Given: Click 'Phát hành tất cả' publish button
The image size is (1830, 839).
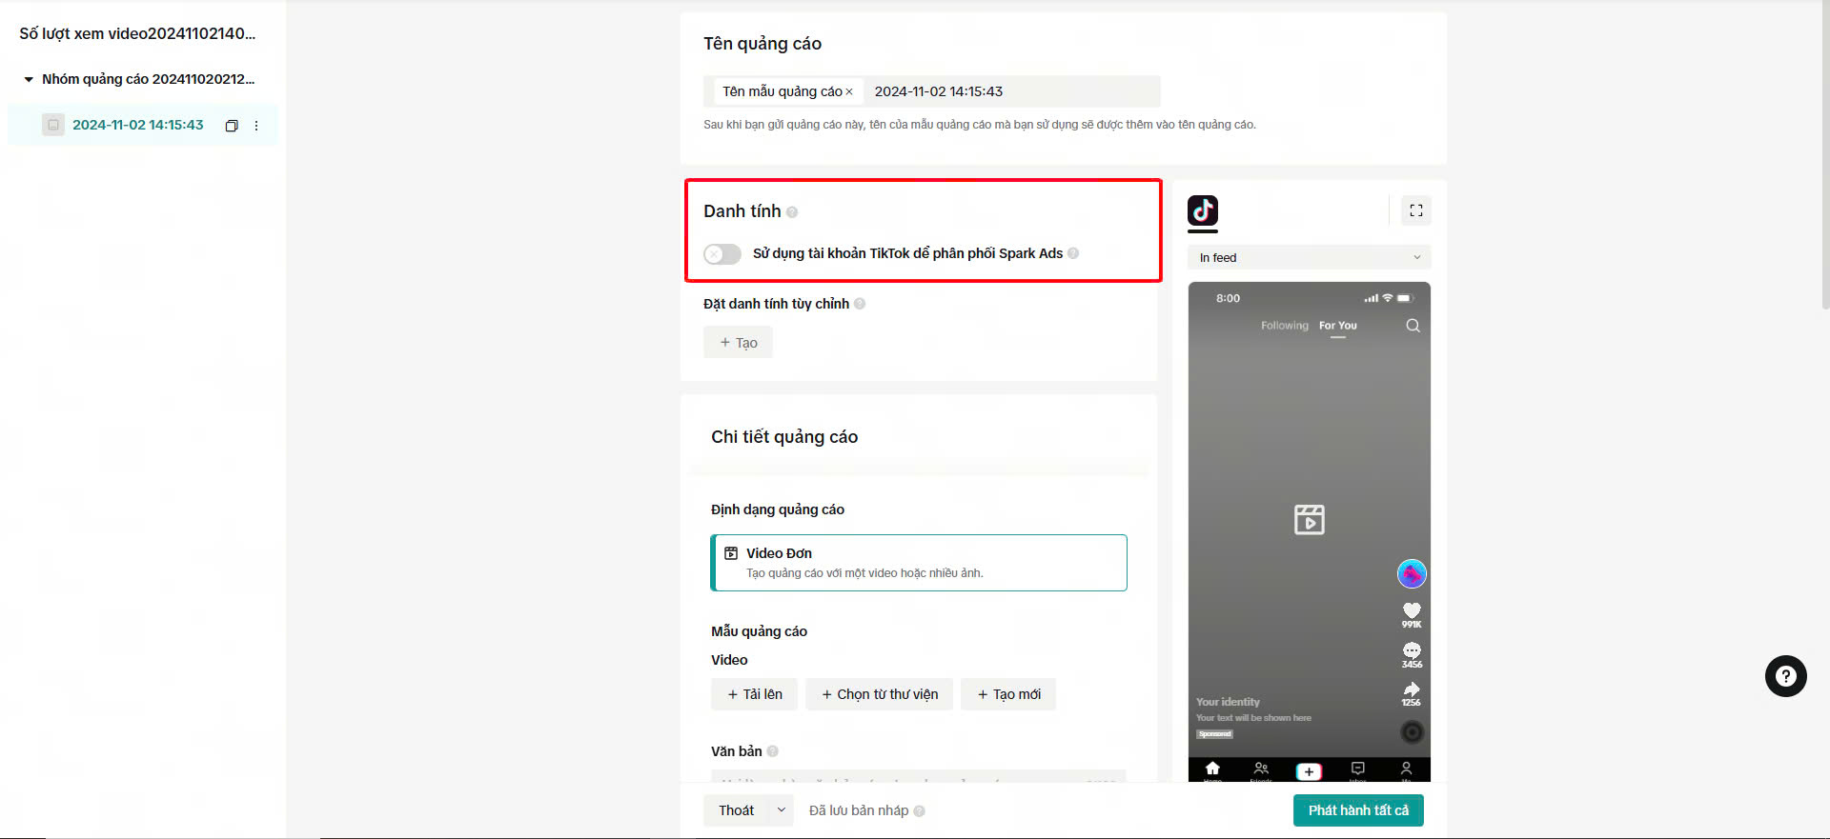Looking at the screenshot, I should click(x=1358, y=810).
